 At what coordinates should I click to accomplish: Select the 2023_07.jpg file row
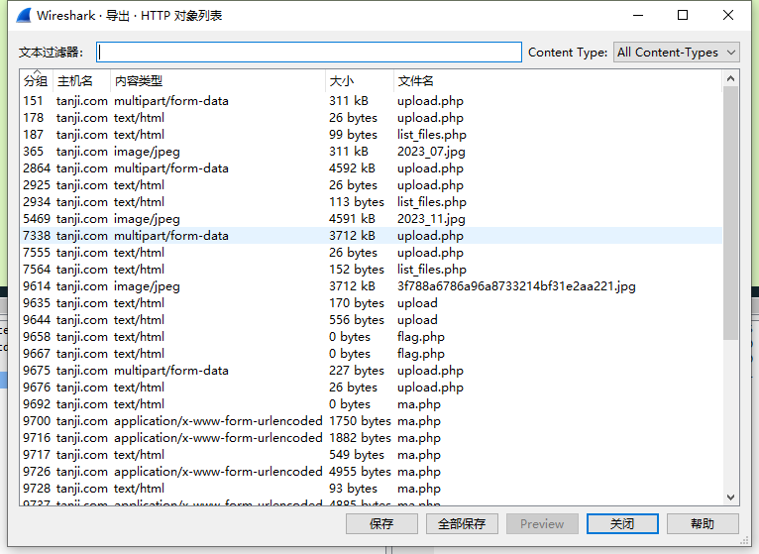click(372, 152)
